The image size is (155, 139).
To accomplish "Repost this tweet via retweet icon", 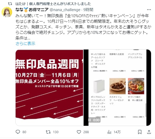I will 48,132.
